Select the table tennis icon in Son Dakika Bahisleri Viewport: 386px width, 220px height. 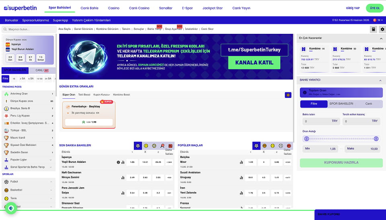(x=162, y=146)
